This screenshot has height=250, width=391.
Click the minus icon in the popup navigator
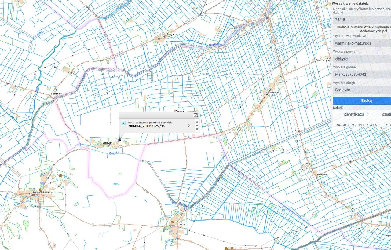197,126
